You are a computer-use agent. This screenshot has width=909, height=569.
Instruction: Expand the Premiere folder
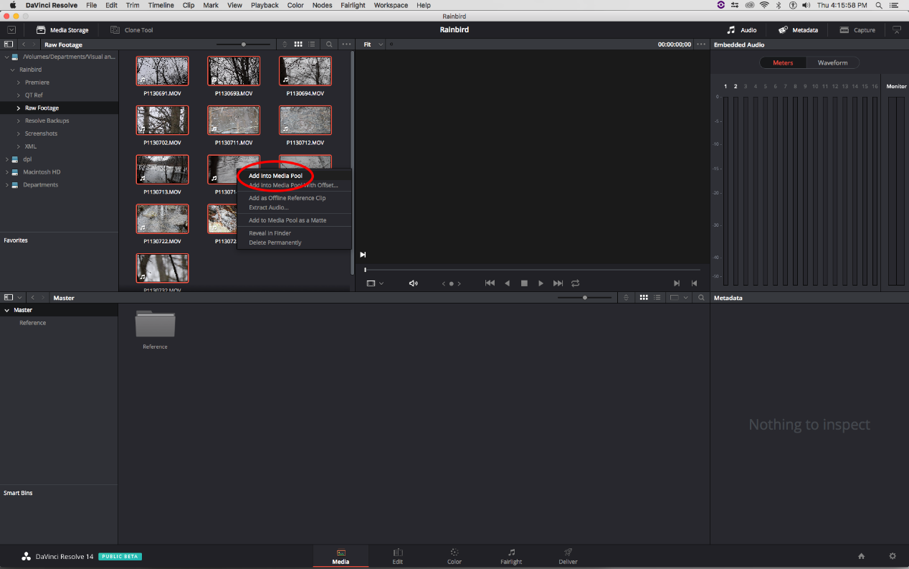18,82
